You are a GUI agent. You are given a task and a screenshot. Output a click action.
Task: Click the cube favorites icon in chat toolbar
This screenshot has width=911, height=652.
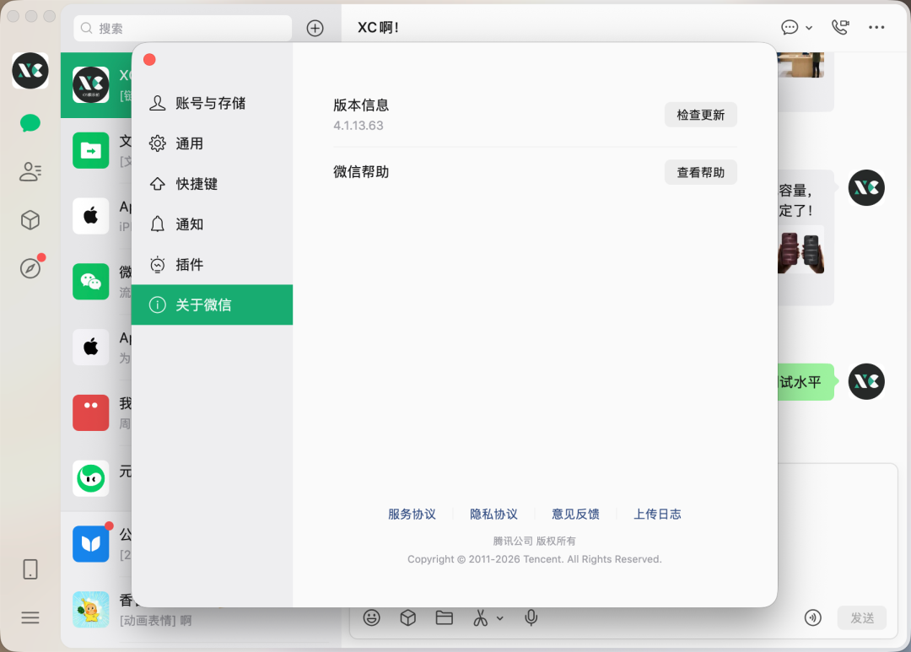[408, 617]
